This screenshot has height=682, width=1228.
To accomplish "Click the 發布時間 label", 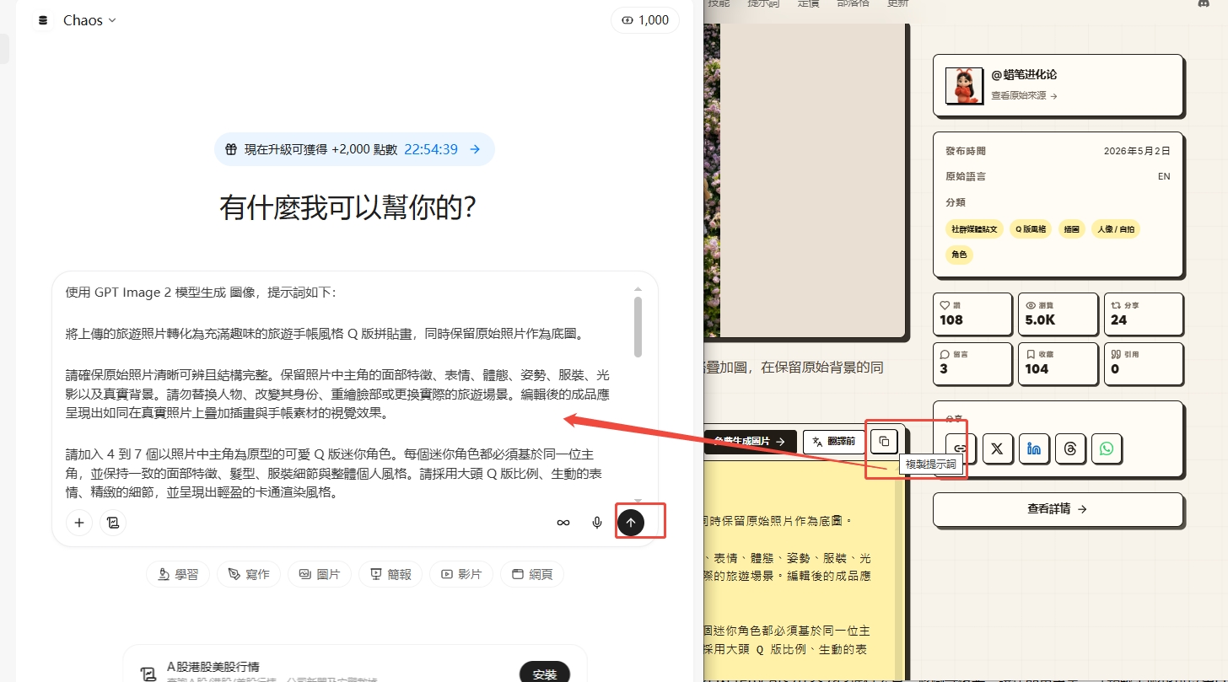I will (x=966, y=151).
